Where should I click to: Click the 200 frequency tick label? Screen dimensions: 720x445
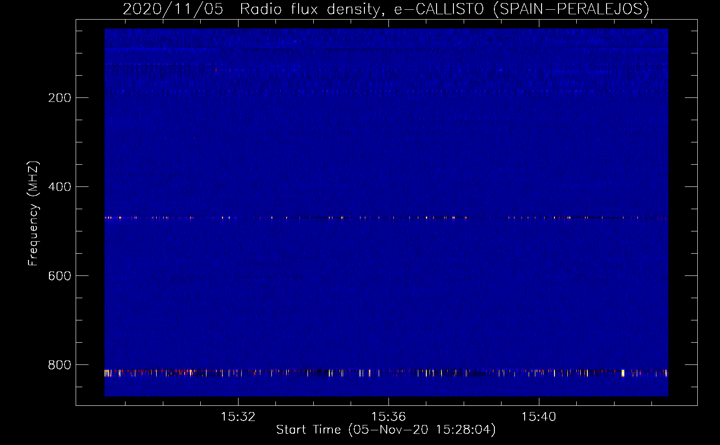point(60,98)
